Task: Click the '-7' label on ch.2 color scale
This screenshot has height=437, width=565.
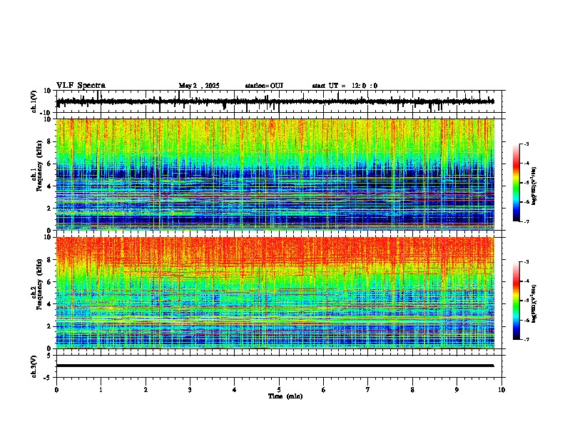Action: [x=526, y=339]
